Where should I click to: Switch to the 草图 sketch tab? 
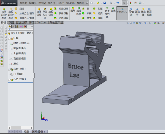[x=11, y=22]
